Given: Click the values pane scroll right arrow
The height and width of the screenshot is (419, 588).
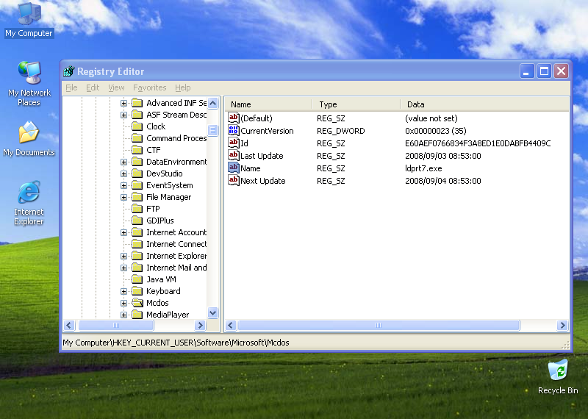Looking at the screenshot, I should (x=562, y=325).
